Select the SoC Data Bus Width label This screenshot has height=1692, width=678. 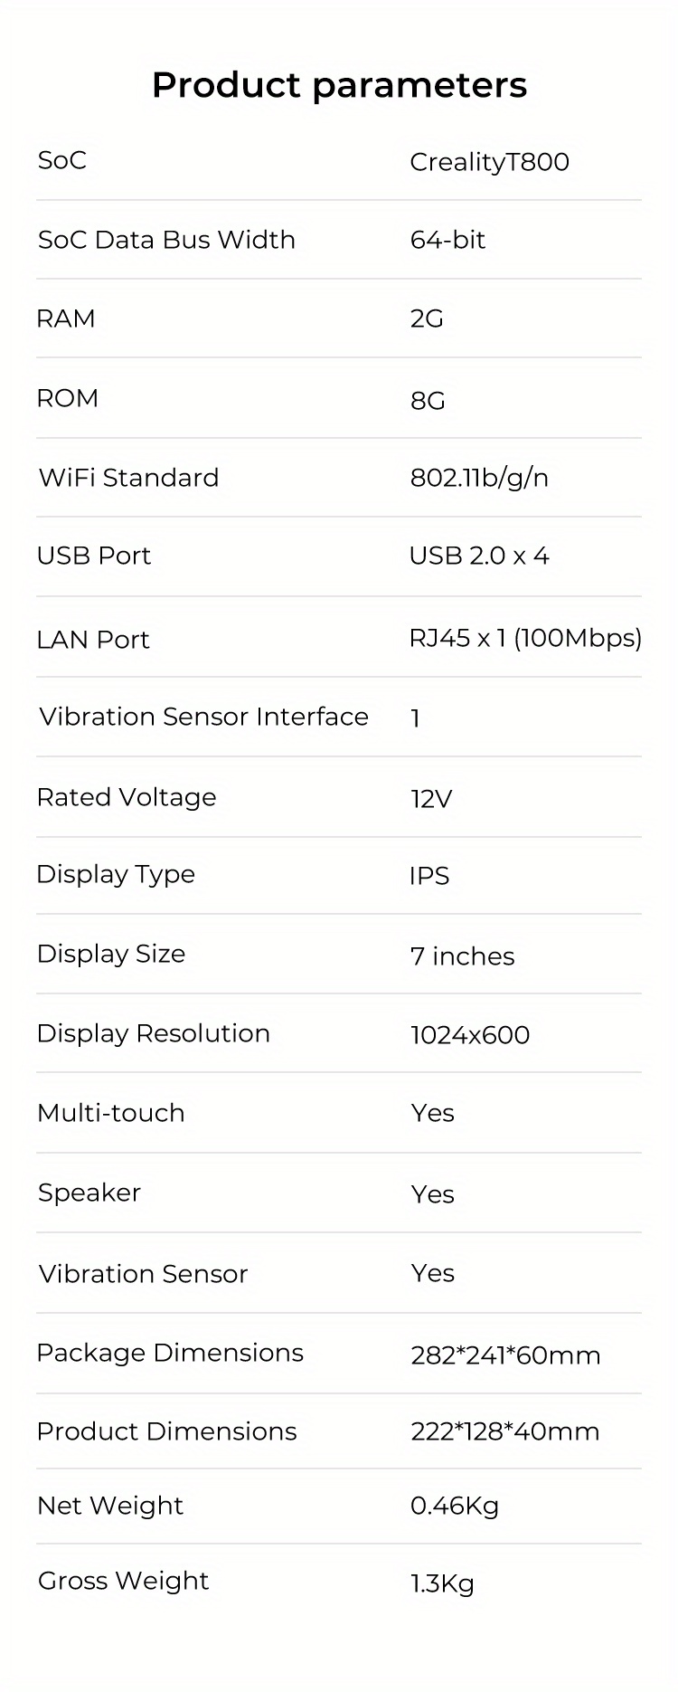(166, 240)
